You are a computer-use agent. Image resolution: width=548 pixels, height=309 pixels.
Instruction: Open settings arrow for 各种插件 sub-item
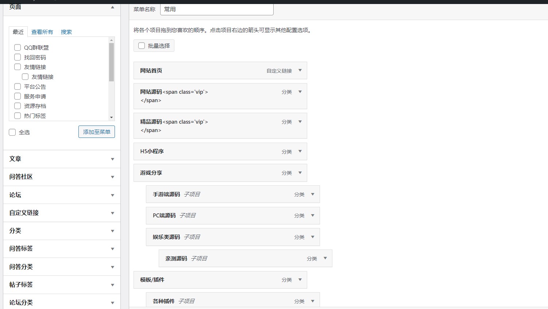(x=313, y=301)
